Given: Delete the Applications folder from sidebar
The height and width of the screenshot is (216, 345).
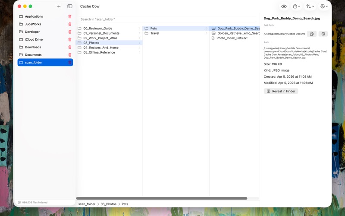Looking at the screenshot, I should [70, 16].
